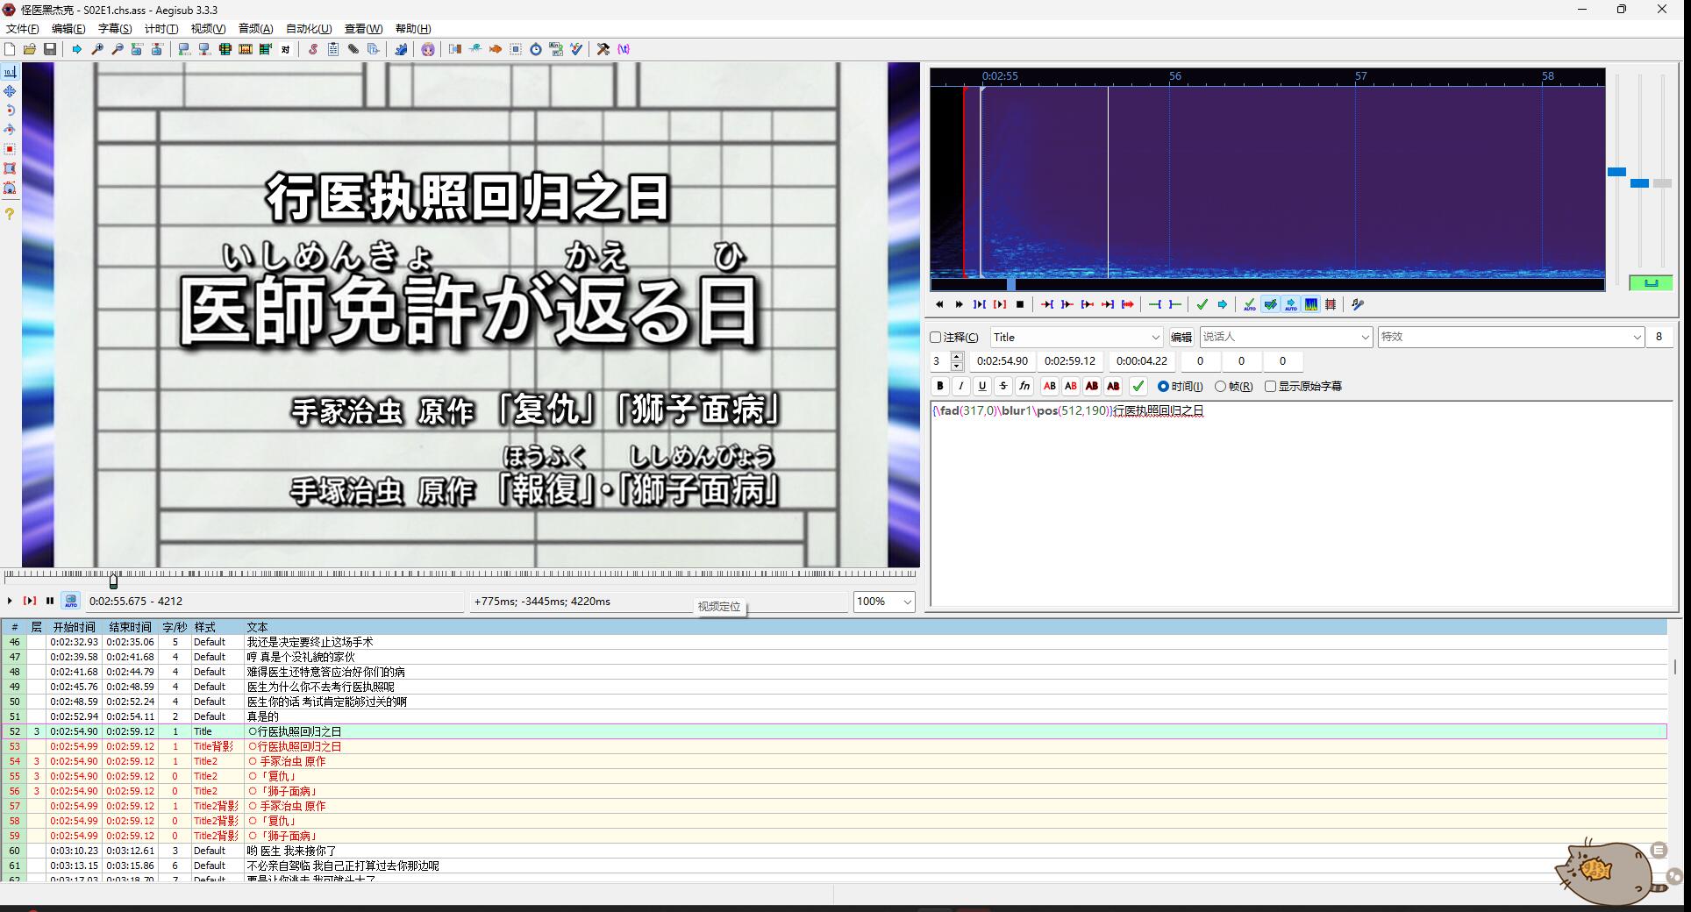Toggle auto-commit changes icon

pyautogui.click(x=1250, y=304)
